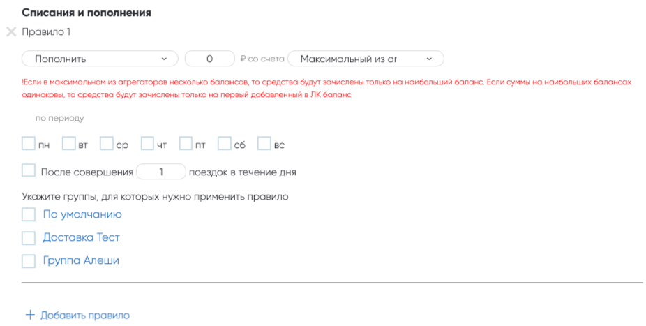646x326 pixels.
Task: Open the Пополнить action dropdown
Action: pos(100,59)
